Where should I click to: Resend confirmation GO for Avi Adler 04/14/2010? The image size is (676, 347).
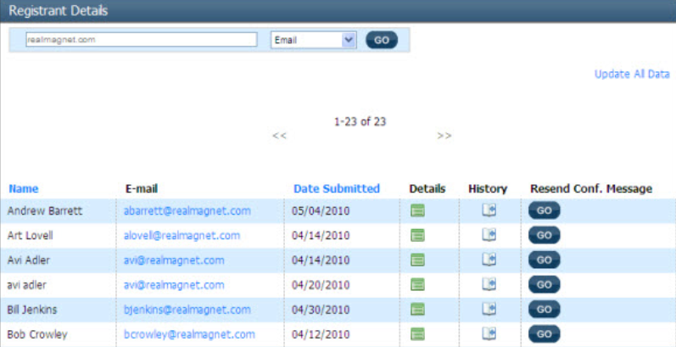544,260
